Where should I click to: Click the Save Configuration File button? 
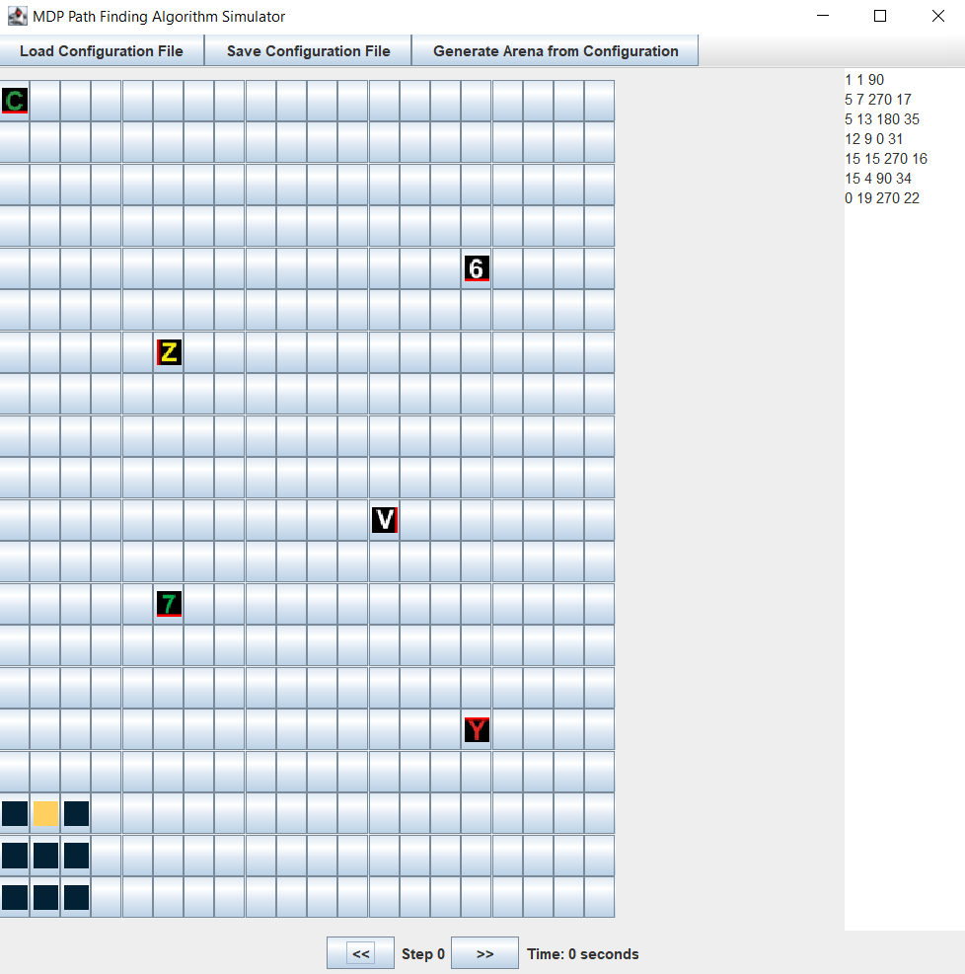308,51
